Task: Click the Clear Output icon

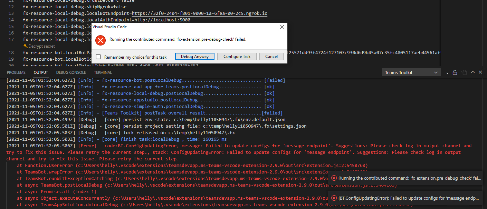Action: pyautogui.click(x=446, y=72)
